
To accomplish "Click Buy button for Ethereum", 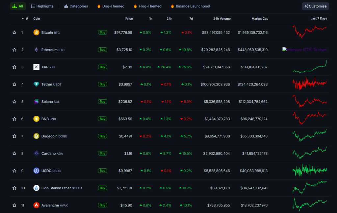I will coord(103,50).
